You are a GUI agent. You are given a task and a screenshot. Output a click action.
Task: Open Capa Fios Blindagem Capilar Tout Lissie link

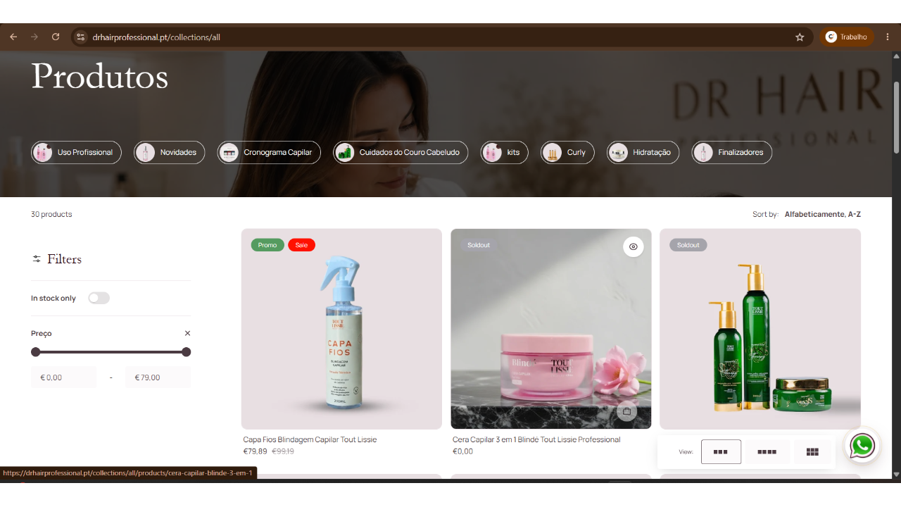tap(310, 439)
